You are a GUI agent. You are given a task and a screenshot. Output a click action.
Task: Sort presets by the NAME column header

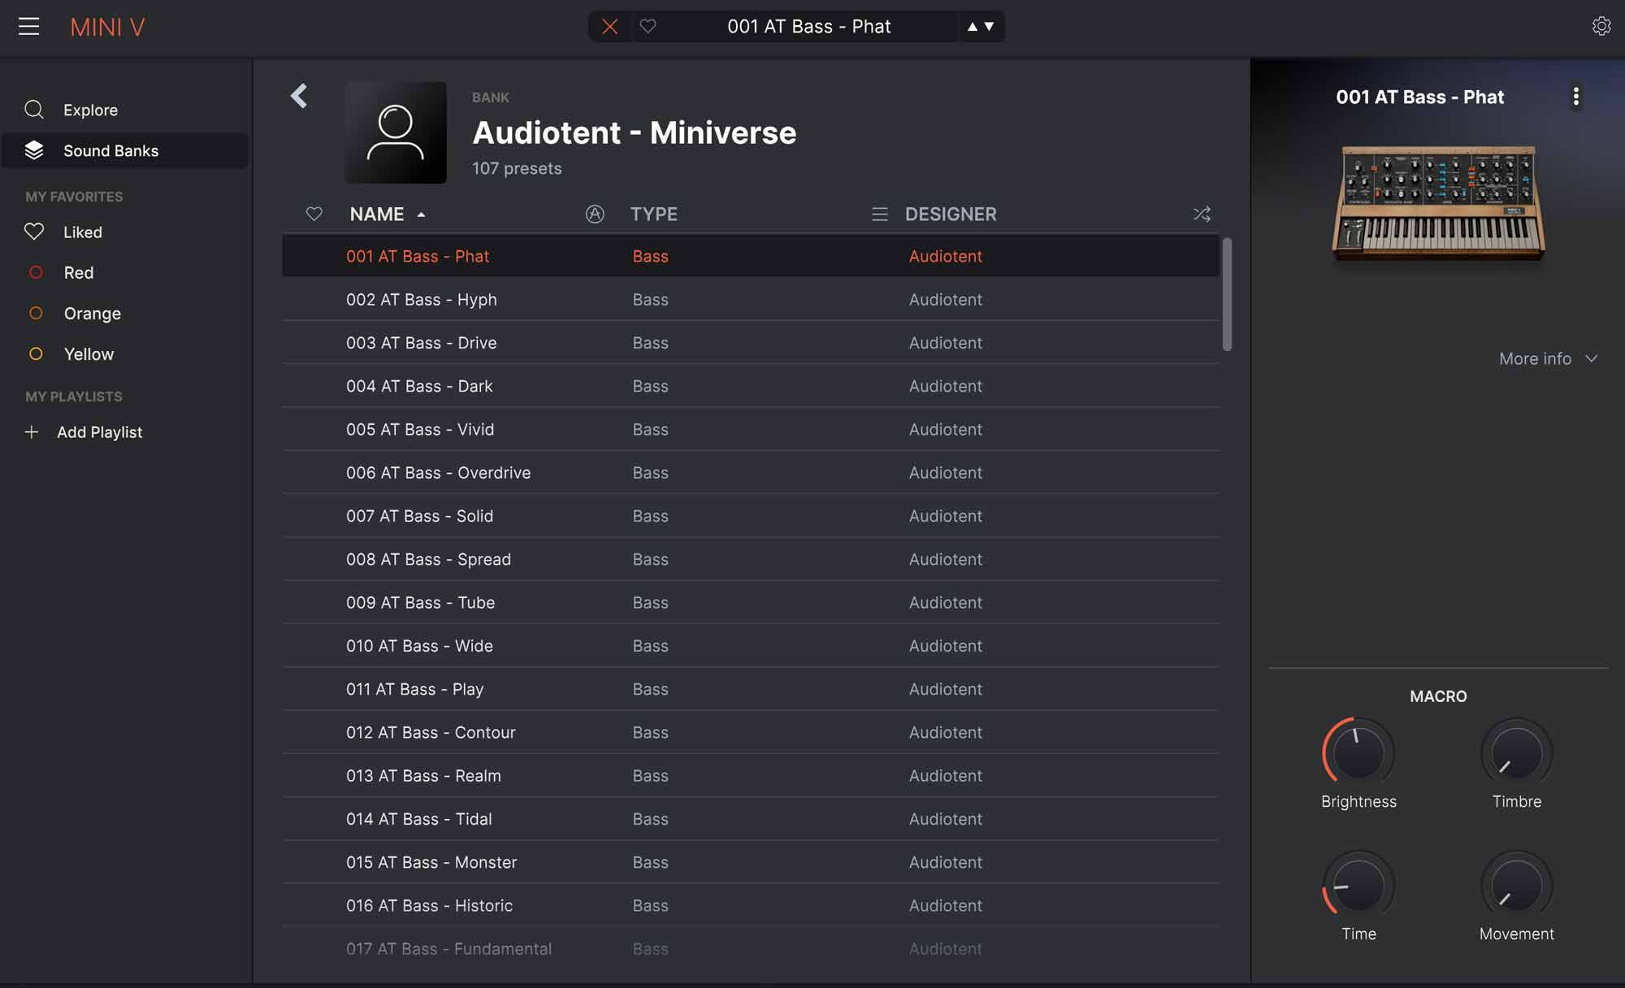click(377, 214)
